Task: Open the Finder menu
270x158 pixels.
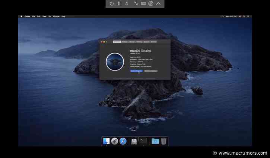Action: pos(27,16)
